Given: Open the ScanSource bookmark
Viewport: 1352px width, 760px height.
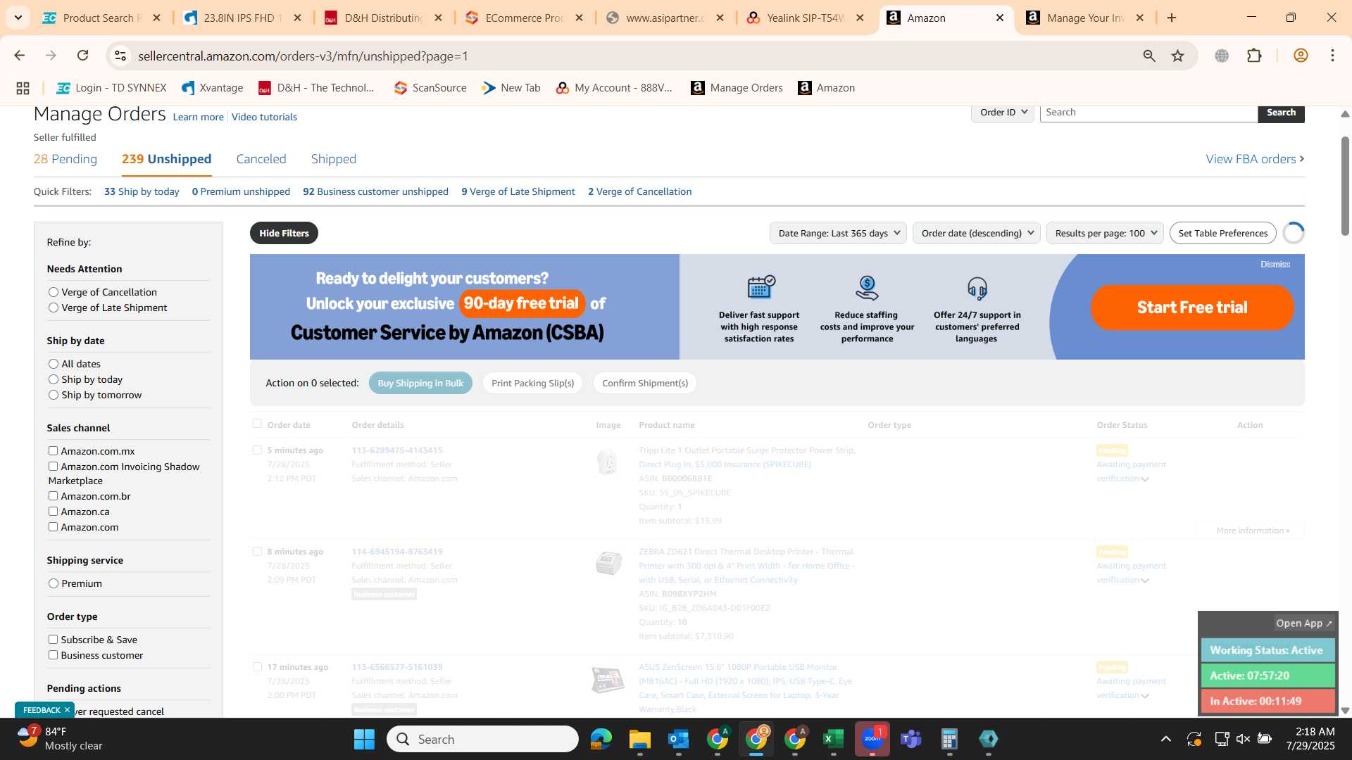Looking at the screenshot, I should (x=430, y=88).
